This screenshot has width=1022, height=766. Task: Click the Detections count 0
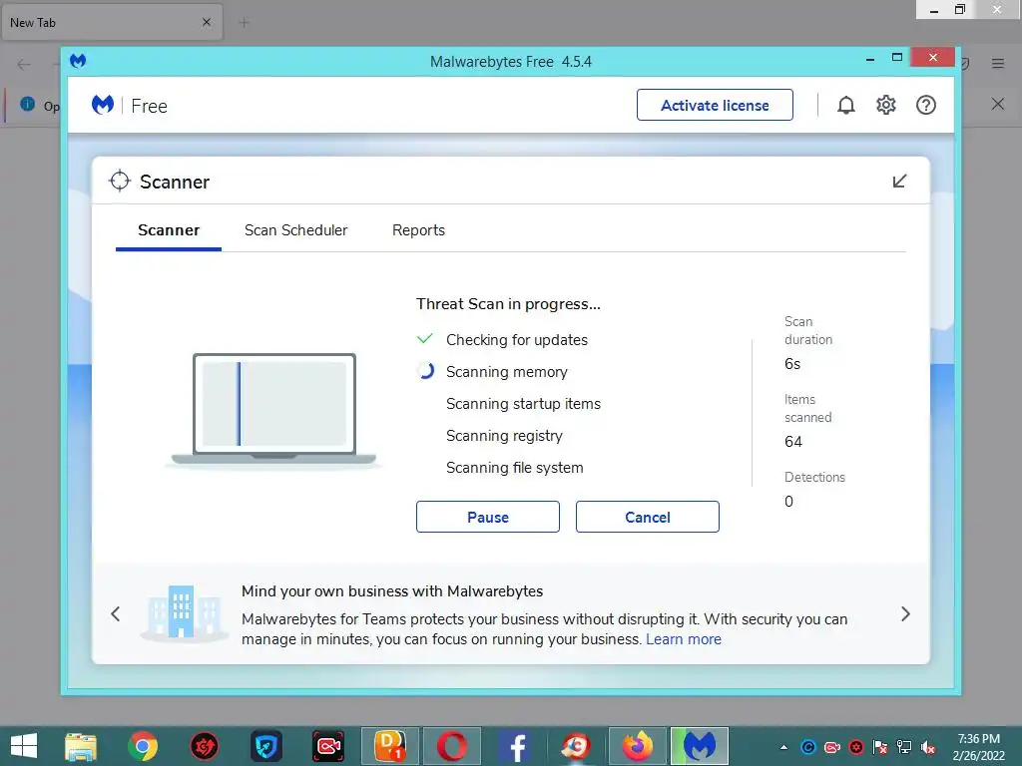(x=788, y=502)
